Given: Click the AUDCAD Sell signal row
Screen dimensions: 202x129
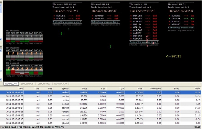Looking at the screenshot, I should point(144,30).
